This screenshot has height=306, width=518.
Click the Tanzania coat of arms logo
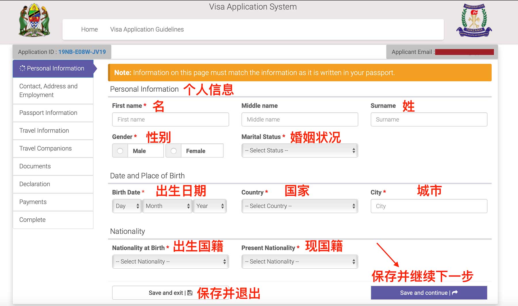pyautogui.click(x=34, y=20)
